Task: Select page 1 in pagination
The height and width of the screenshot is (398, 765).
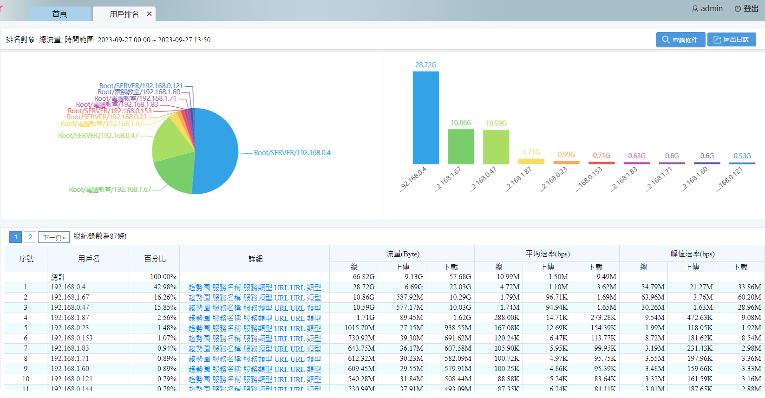Action: click(x=15, y=237)
